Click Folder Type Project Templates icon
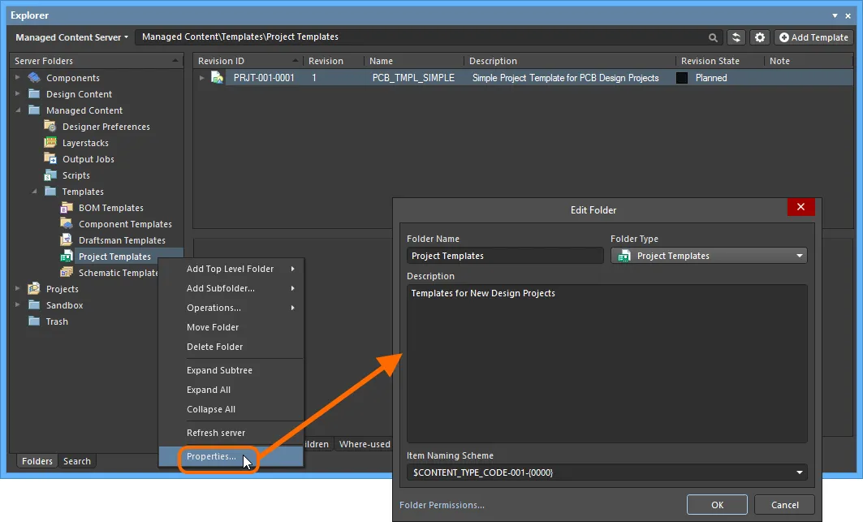Image resolution: width=863 pixels, height=522 pixels. [x=624, y=256]
